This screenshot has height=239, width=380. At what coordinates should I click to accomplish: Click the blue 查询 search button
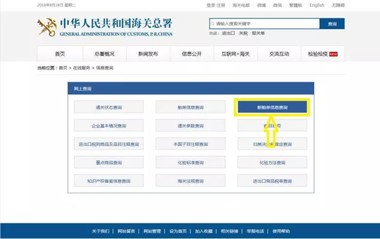coord(332,23)
